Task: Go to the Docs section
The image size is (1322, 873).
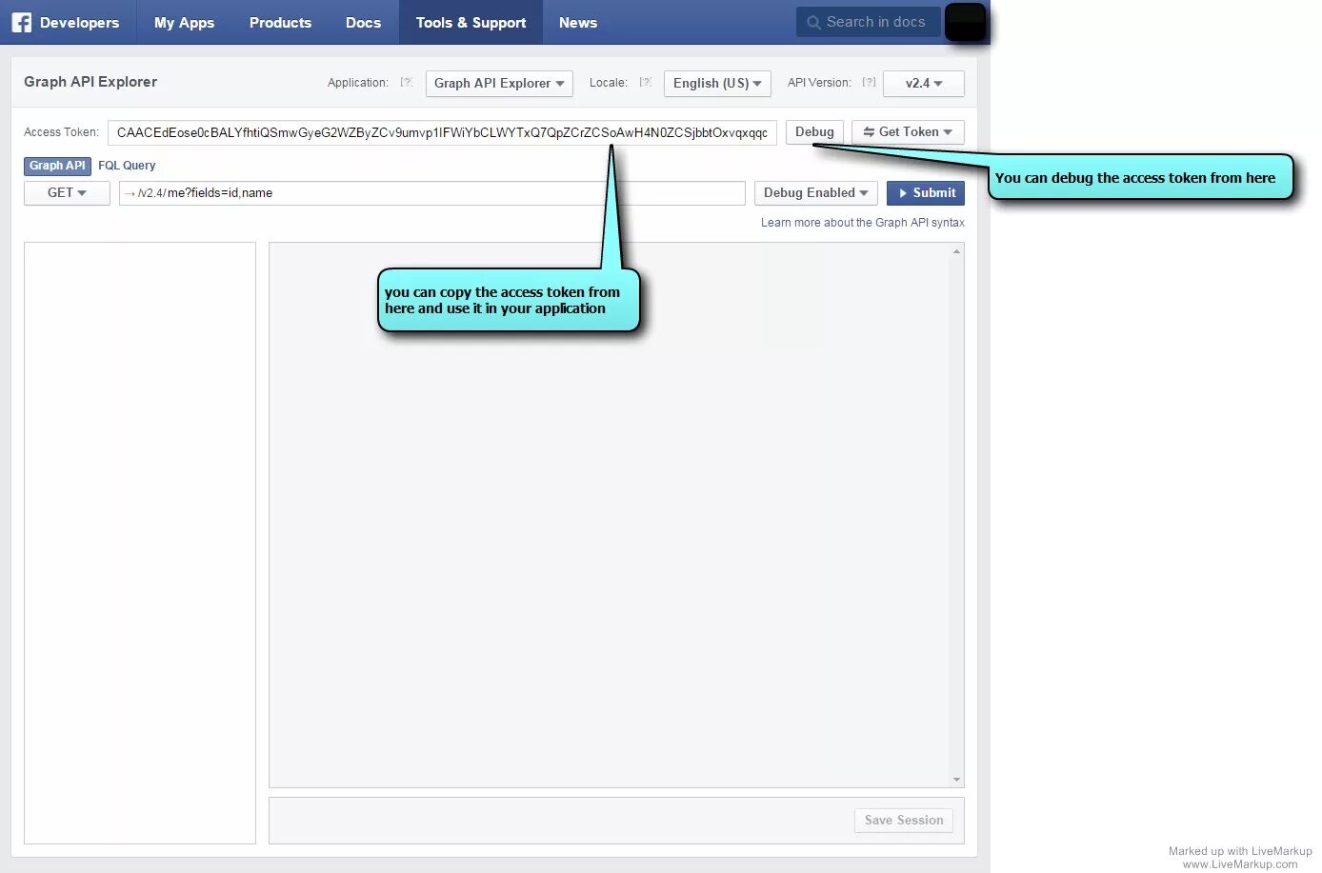Action: coord(363,22)
